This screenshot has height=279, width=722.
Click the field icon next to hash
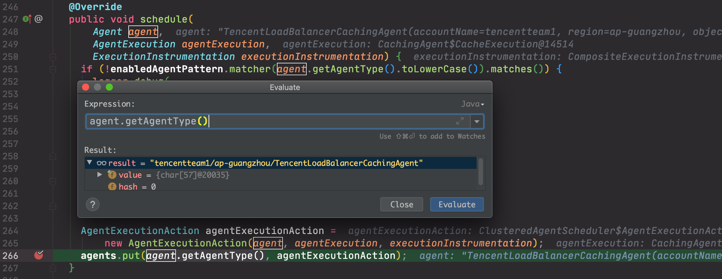point(112,187)
